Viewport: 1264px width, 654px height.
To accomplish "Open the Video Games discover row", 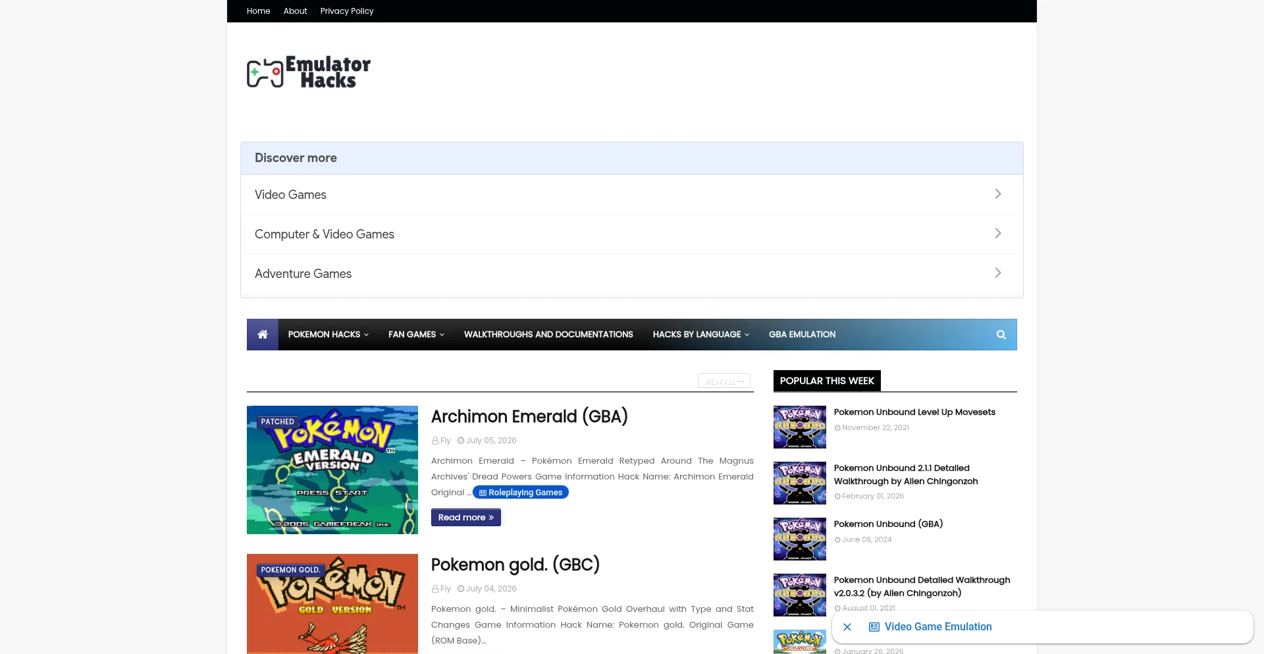I will 632,194.
